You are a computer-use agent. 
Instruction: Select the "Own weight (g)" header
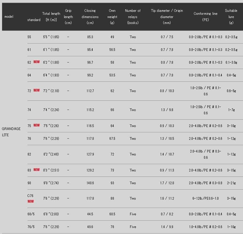click(112, 17)
